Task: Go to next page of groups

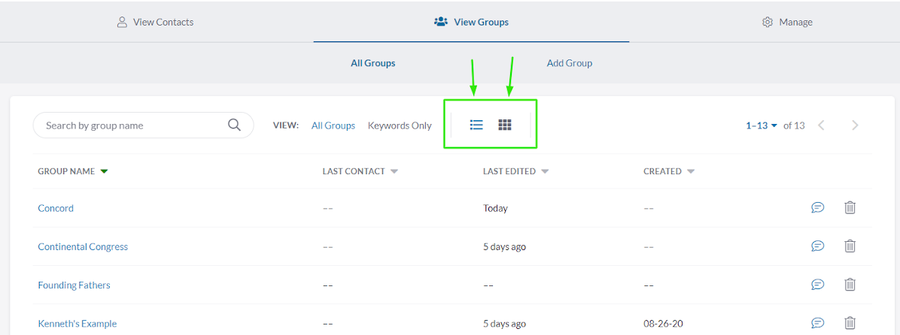Action: coord(855,125)
